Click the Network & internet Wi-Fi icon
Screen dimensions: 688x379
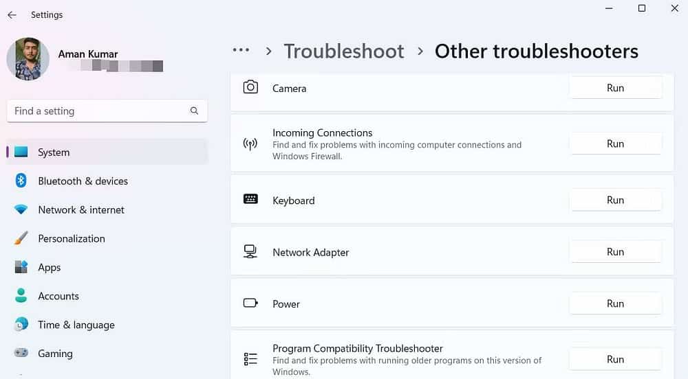[x=21, y=209]
